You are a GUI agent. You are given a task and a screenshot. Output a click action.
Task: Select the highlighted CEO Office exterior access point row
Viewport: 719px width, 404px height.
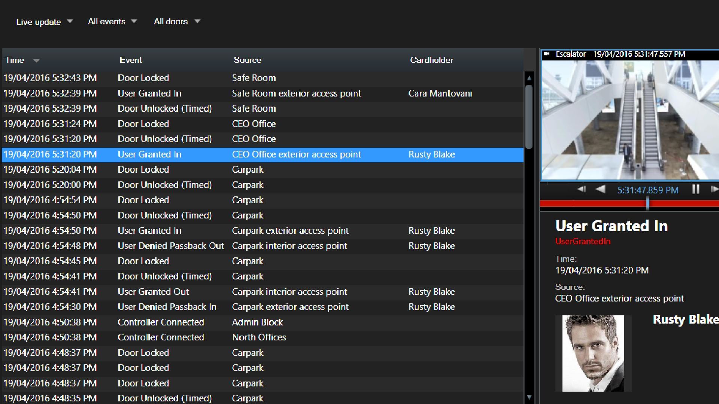tap(263, 154)
